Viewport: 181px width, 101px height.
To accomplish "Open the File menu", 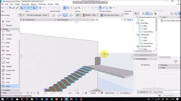I will pos(2,4).
